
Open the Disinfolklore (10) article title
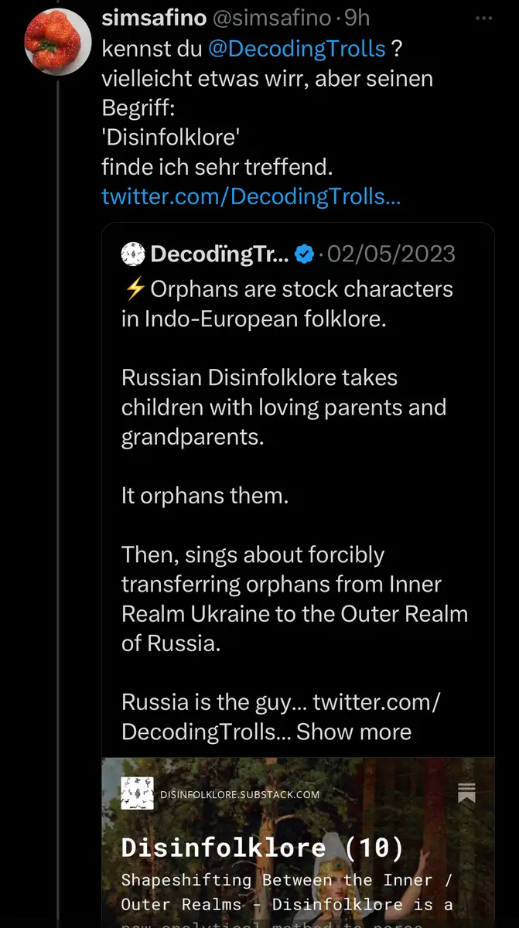tap(262, 848)
